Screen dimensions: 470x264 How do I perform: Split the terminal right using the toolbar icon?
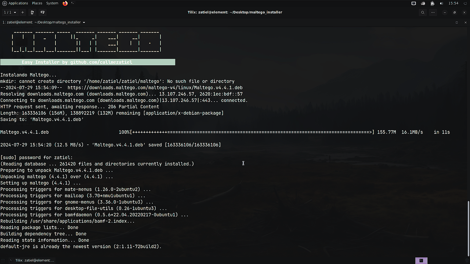point(32,12)
